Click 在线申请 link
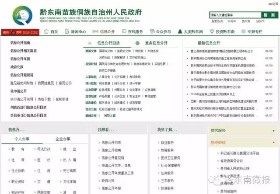The height and width of the screenshot is (194, 280). (x=62, y=99)
